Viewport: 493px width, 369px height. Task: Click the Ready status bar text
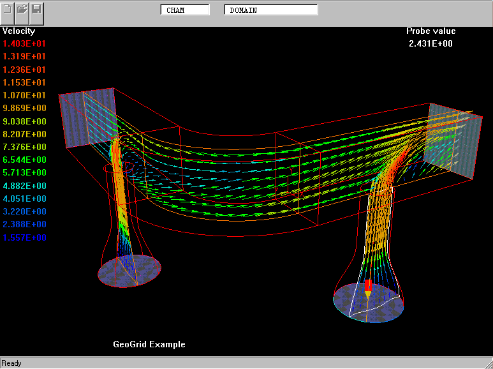coord(11,363)
